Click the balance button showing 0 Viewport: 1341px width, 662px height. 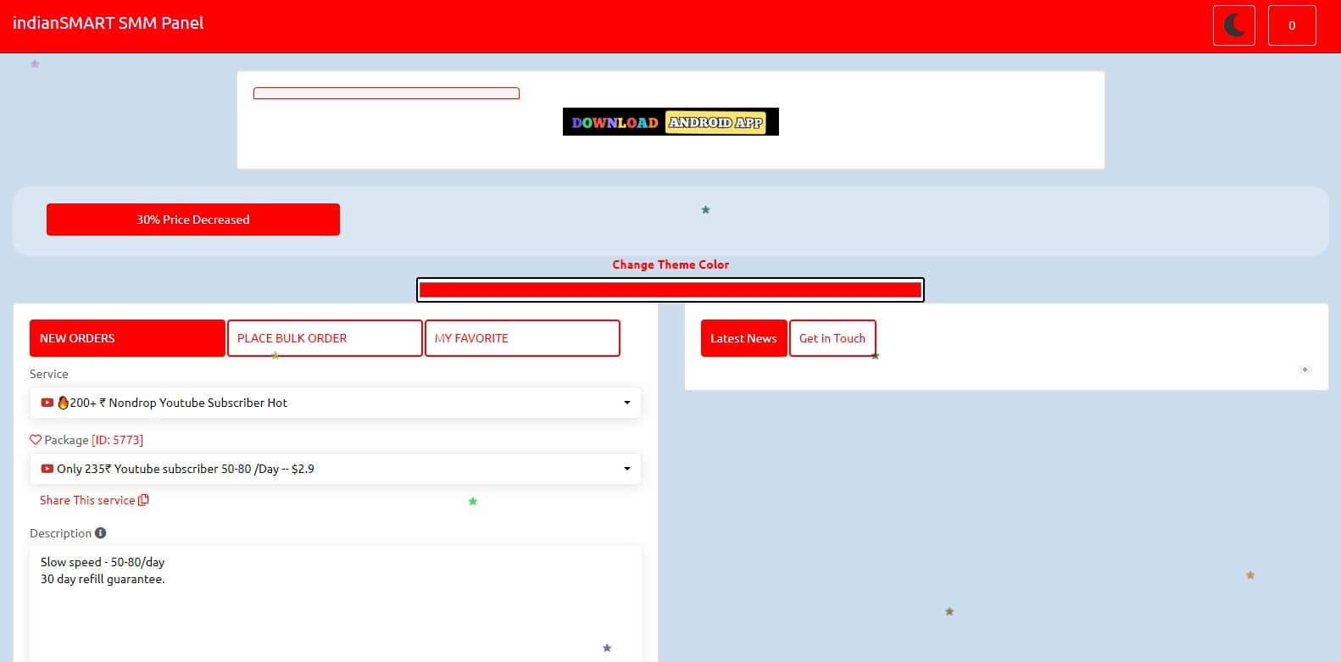[x=1291, y=25]
